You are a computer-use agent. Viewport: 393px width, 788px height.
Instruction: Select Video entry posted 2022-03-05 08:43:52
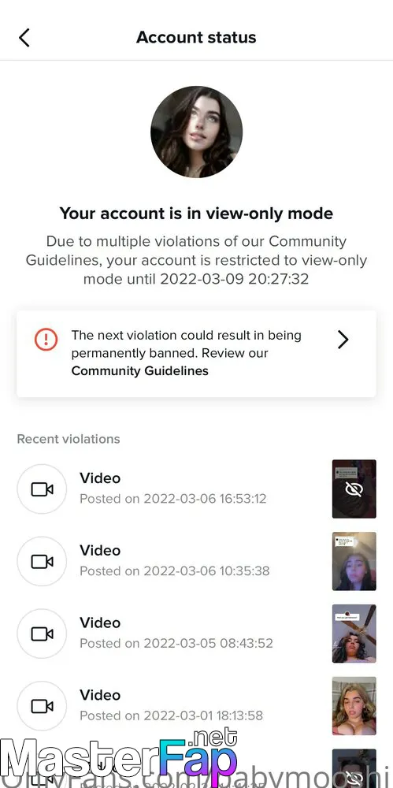pyautogui.click(x=197, y=634)
